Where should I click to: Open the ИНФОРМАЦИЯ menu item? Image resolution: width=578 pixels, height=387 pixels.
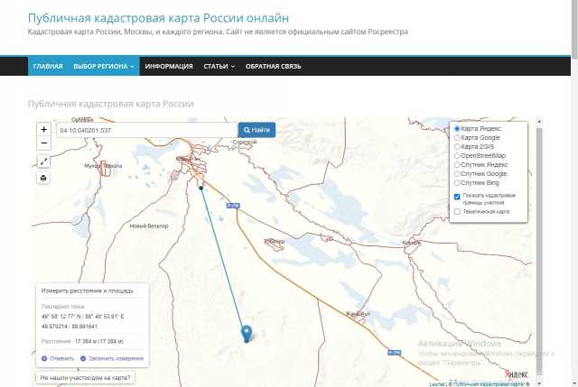pos(169,66)
